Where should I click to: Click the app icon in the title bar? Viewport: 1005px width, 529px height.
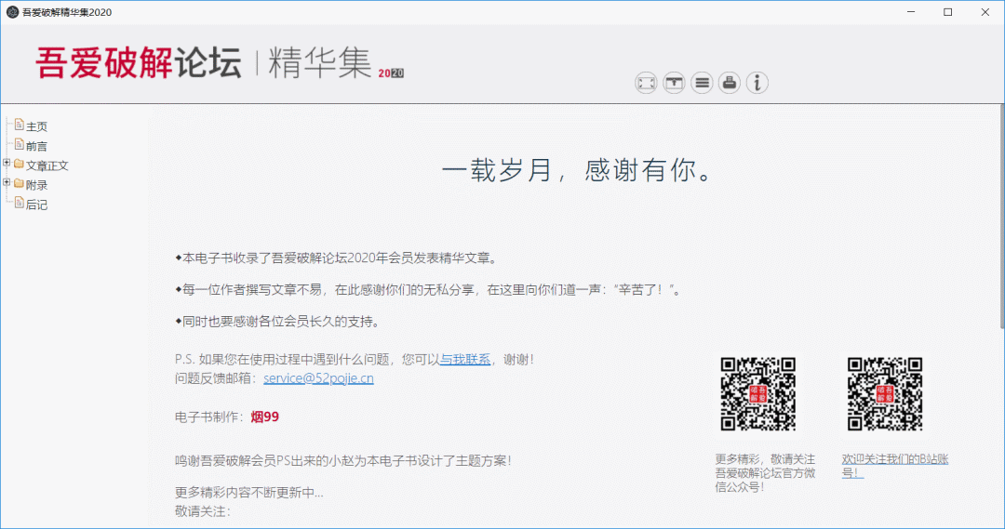[x=12, y=12]
